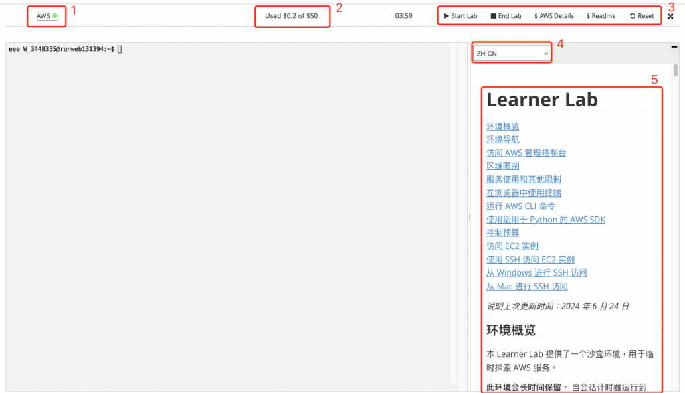Click the 环境概览 section heading
The width and height of the screenshot is (685, 393).
coord(510,330)
